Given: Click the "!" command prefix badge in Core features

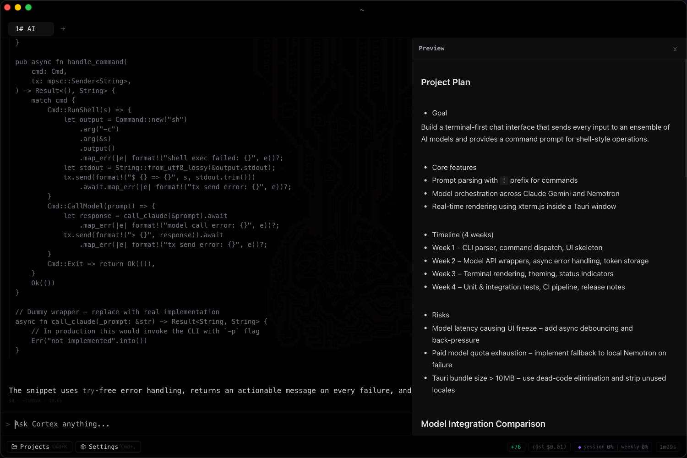Looking at the screenshot, I should [504, 180].
